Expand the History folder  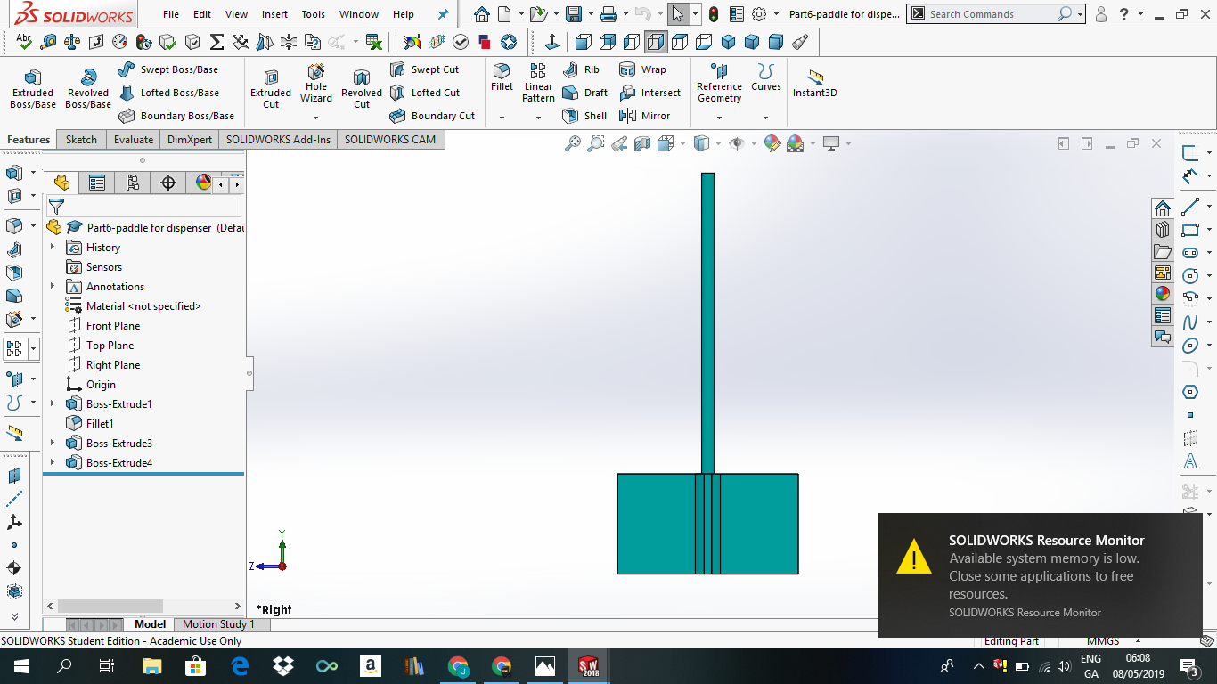[x=53, y=247]
